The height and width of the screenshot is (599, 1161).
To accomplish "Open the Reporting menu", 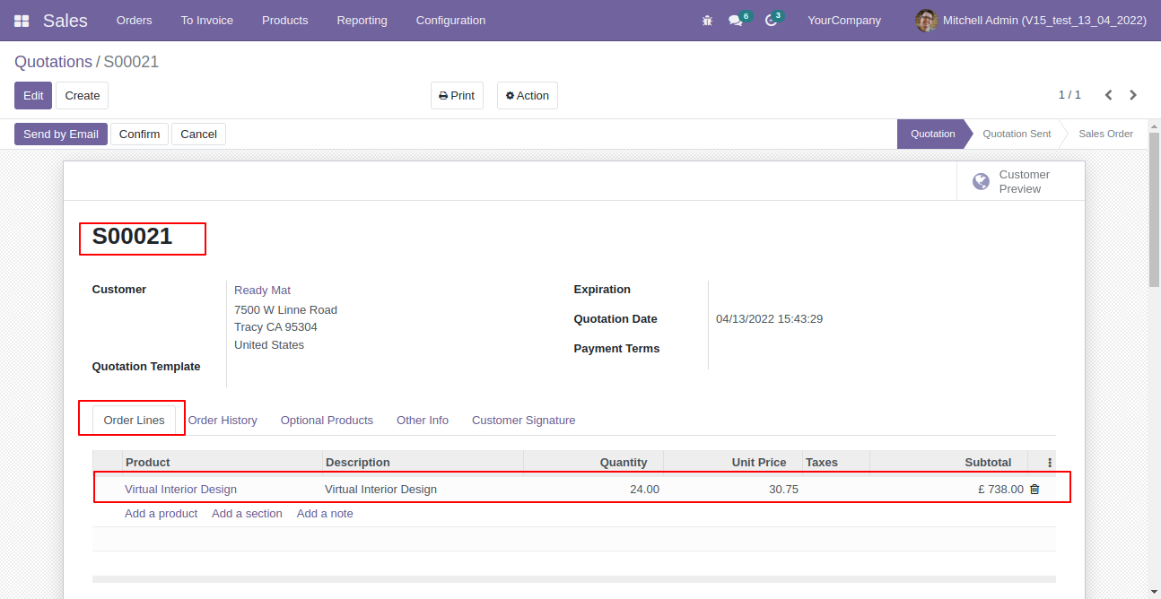I will pyautogui.click(x=362, y=21).
